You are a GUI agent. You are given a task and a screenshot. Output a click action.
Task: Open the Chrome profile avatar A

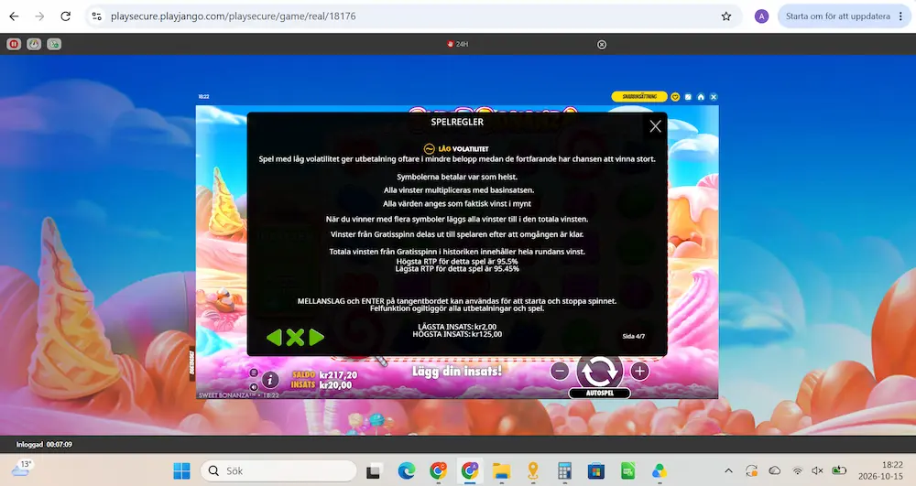(x=761, y=16)
